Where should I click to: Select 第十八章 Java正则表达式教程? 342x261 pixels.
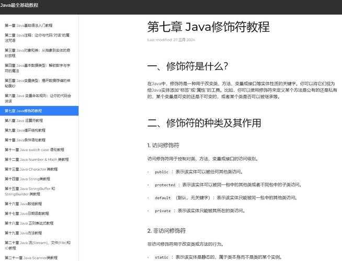pyautogui.click(x=30, y=223)
